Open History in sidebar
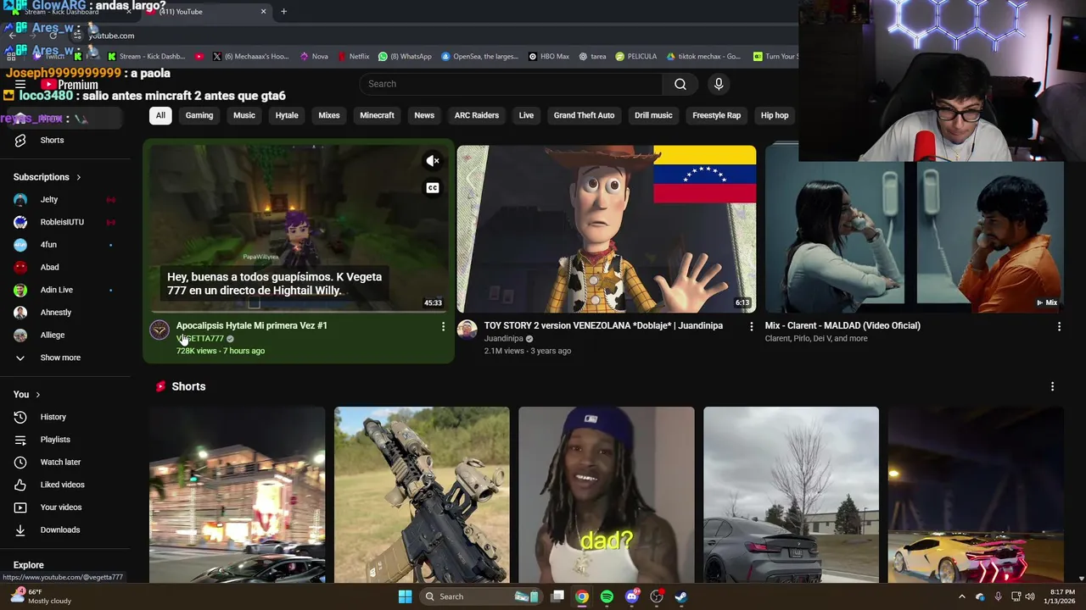1086x610 pixels. (x=53, y=417)
